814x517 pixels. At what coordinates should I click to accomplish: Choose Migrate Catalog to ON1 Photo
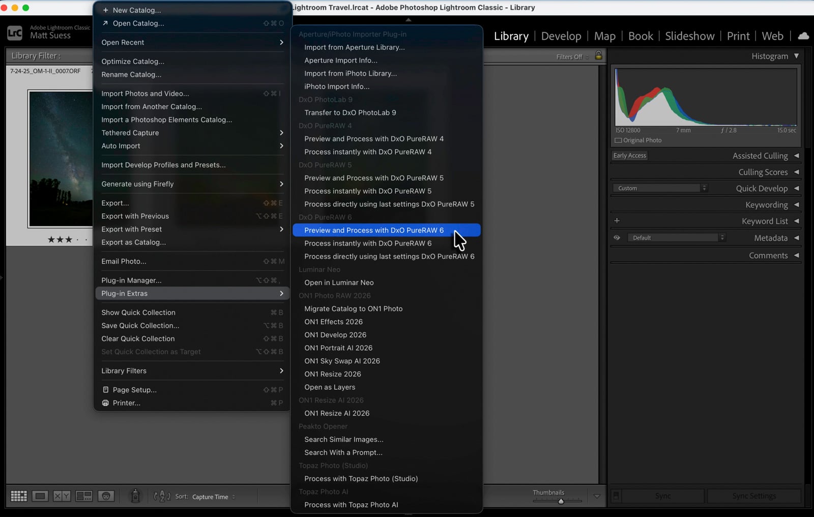(387, 308)
